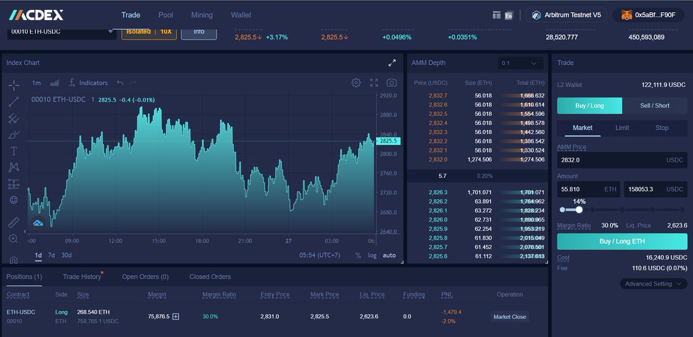Toggle the magnet mode tool
Viewport: 693px width, 337px height.
14,260
